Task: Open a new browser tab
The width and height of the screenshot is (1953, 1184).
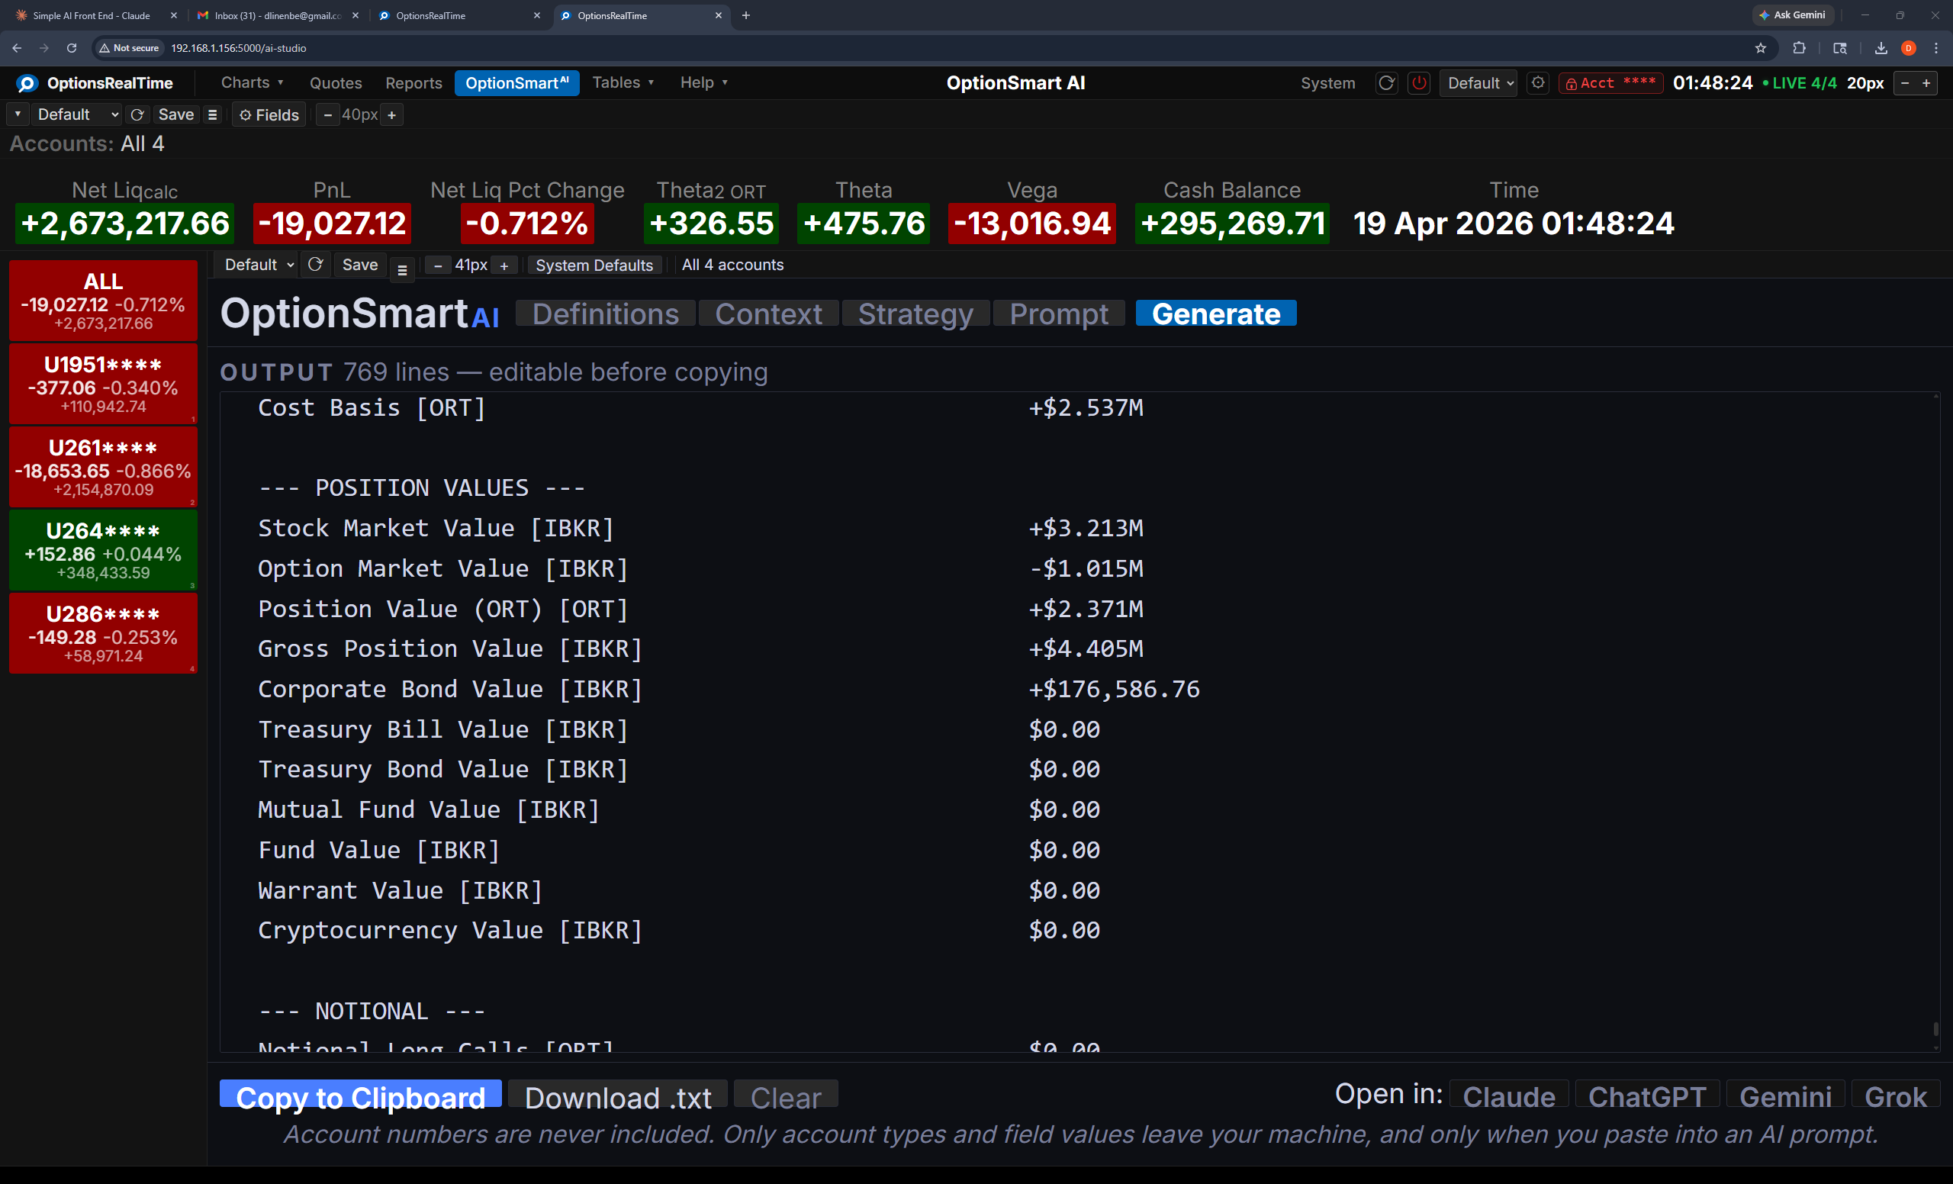Action: click(745, 15)
